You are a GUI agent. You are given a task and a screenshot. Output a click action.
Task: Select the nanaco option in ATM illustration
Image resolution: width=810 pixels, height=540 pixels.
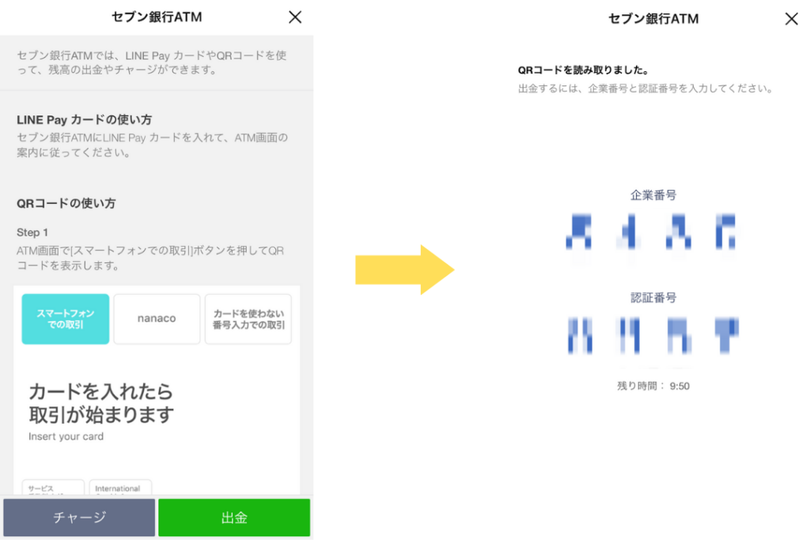point(157,319)
